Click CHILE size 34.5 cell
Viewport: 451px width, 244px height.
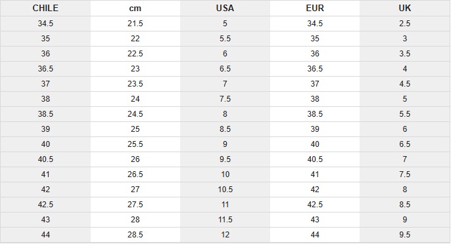45,24
